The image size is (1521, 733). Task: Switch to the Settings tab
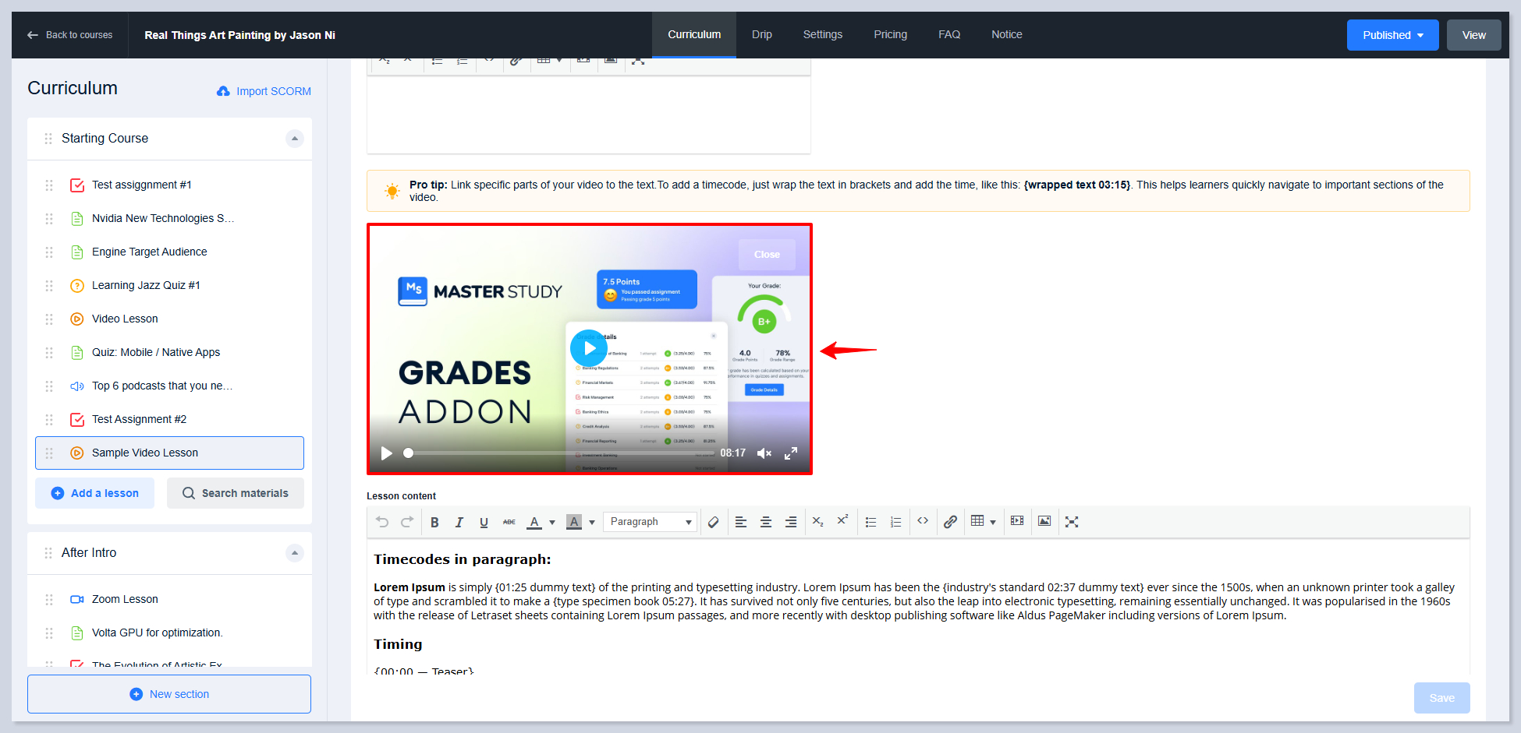pyautogui.click(x=823, y=34)
